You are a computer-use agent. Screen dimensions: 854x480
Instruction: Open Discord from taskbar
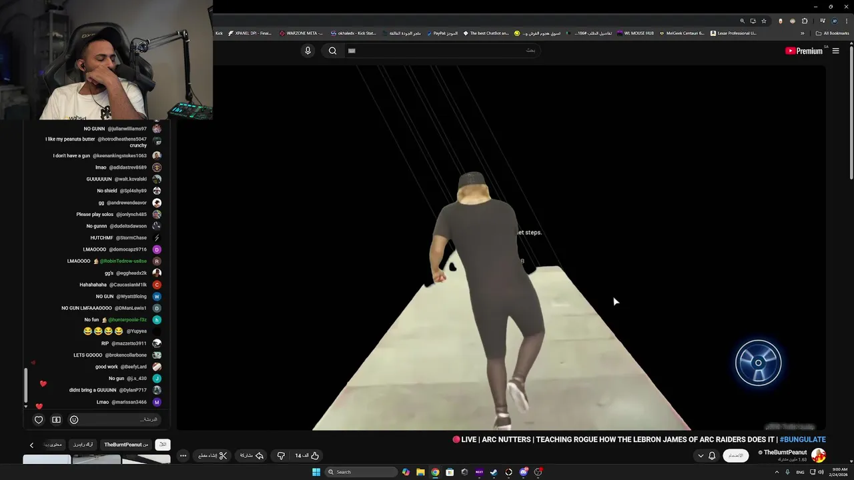pos(524,472)
